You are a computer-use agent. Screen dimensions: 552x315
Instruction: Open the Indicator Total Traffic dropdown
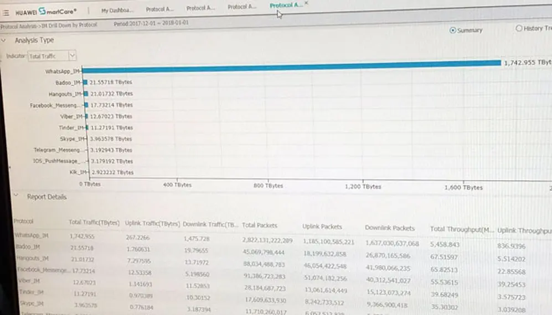point(52,56)
